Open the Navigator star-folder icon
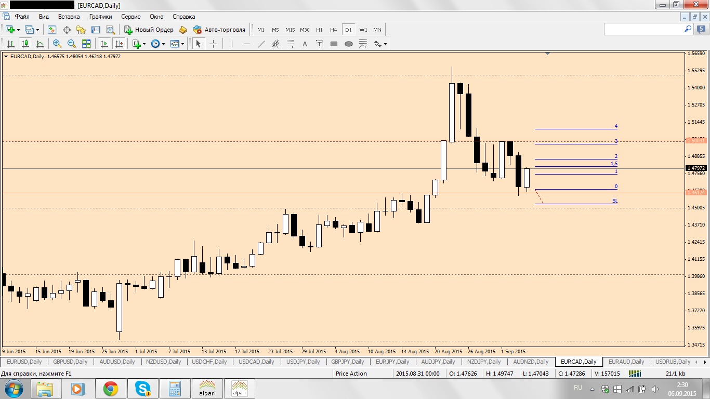The image size is (710, 399). coord(81,30)
